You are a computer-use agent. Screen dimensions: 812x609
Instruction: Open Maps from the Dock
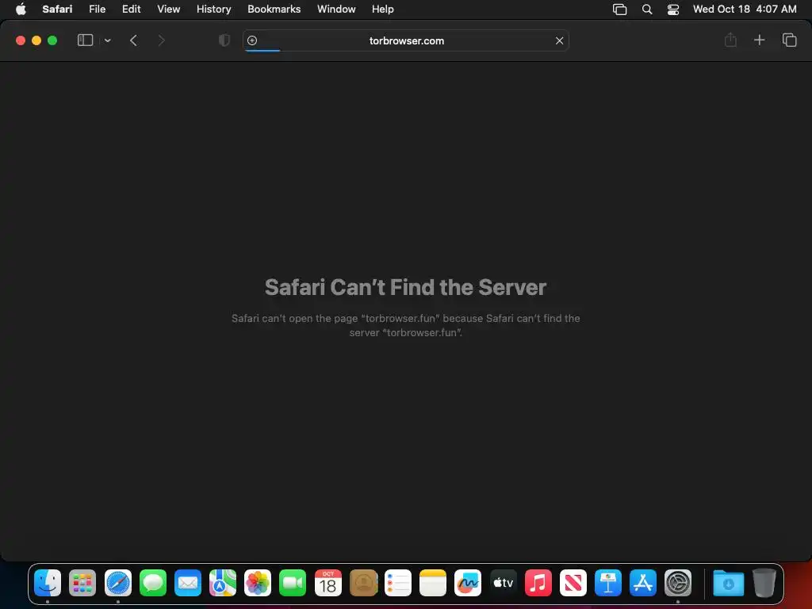point(223,583)
